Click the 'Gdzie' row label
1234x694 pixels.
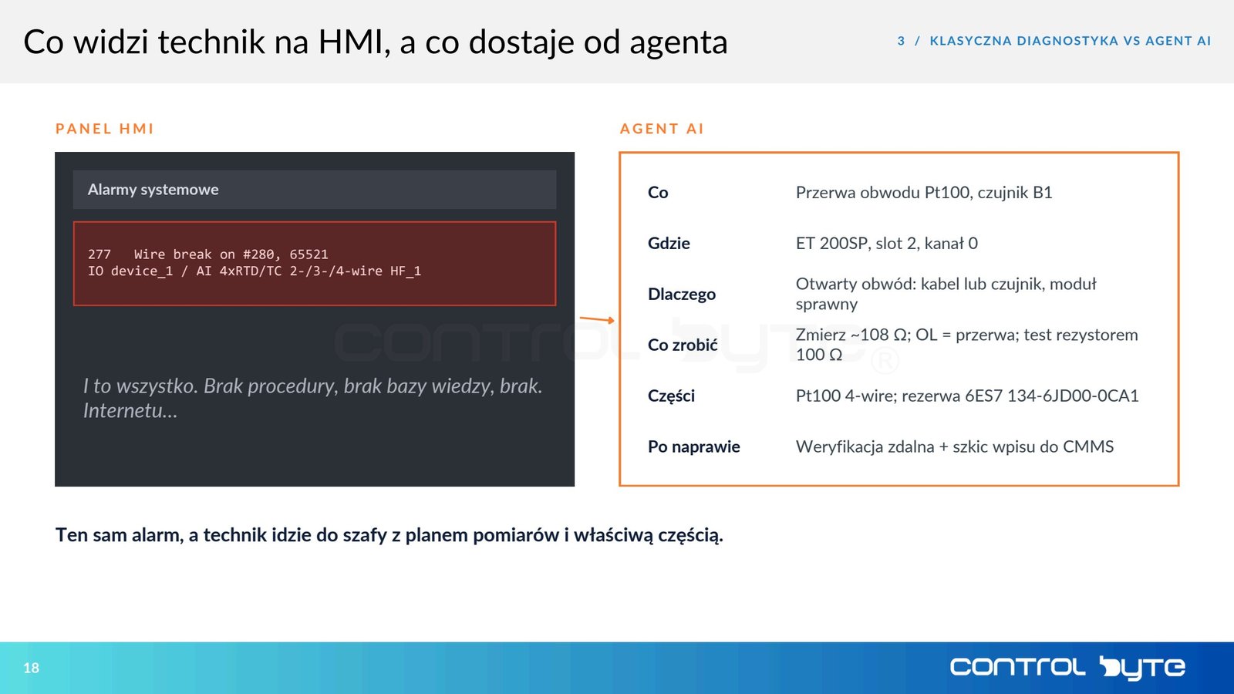(669, 244)
